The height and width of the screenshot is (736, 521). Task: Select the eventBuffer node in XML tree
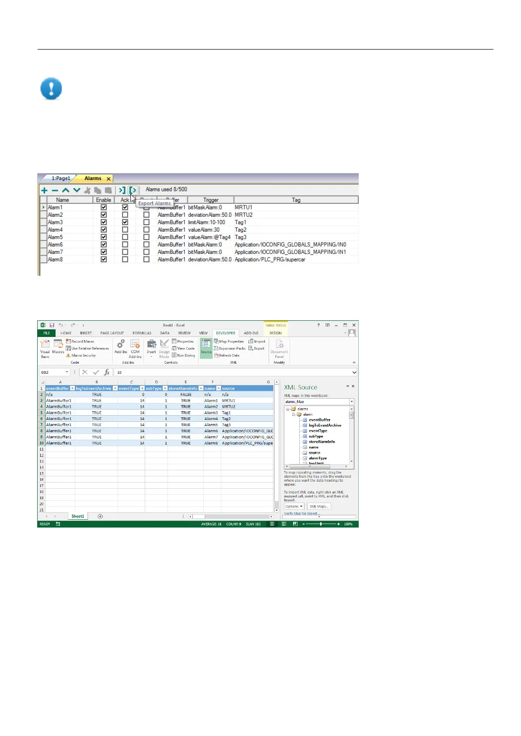click(319, 420)
